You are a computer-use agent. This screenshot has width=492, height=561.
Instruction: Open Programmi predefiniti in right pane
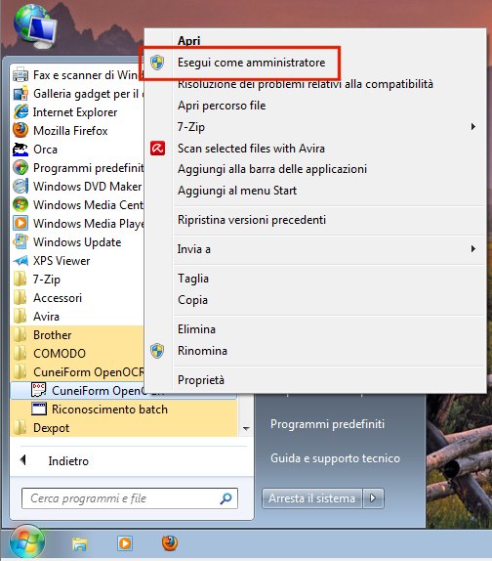tap(327, 424)
